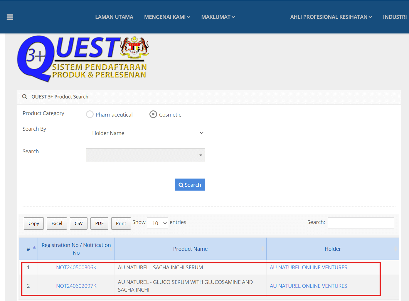
Task: Open notification NOT240500306K
Action: click(x=76, y=268)
